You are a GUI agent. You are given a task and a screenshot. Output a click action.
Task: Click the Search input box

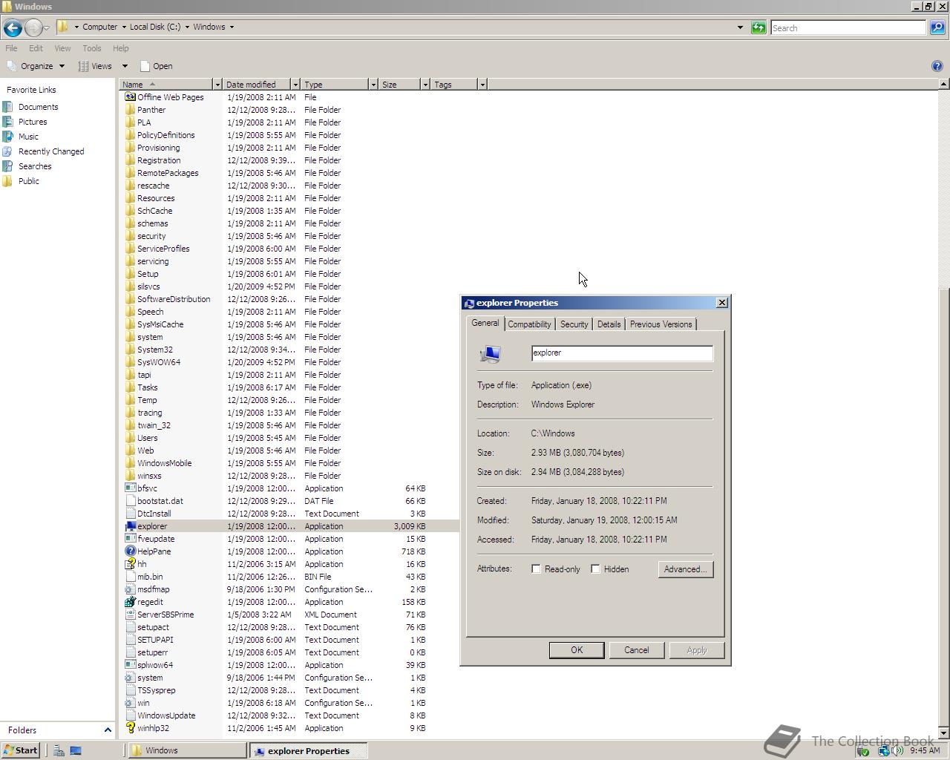848,27
